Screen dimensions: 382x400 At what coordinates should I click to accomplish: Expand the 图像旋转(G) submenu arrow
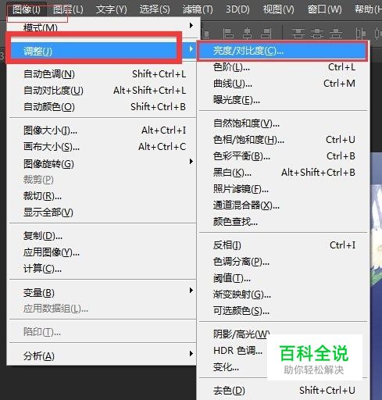191,162
